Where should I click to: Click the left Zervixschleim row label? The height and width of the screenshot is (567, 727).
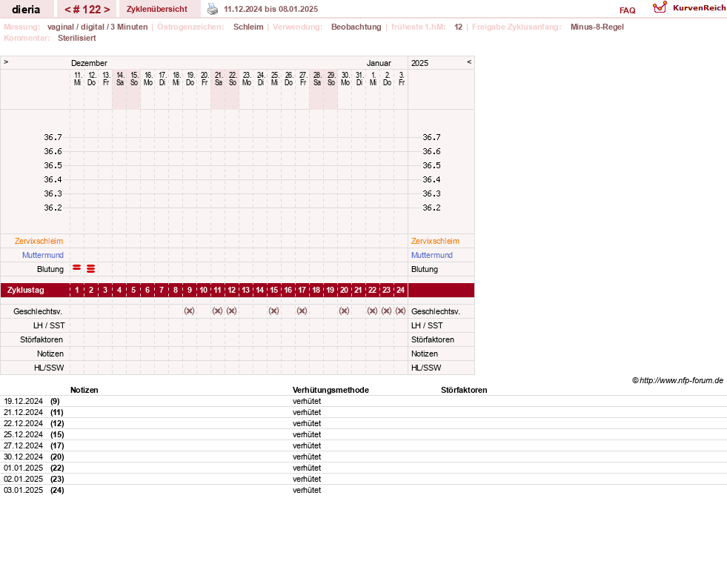[x=39, y=241]
